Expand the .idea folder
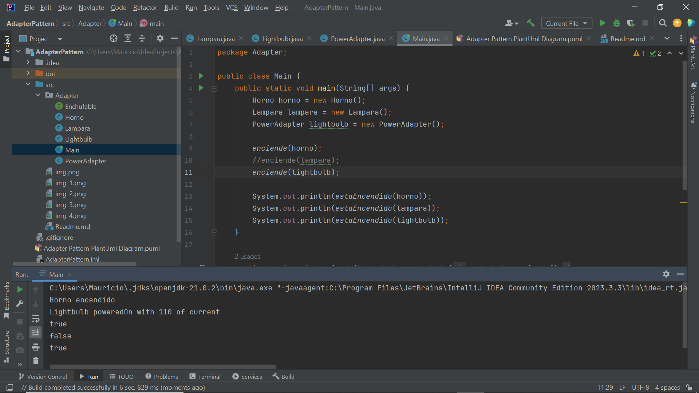 click(x=28, y=63)
